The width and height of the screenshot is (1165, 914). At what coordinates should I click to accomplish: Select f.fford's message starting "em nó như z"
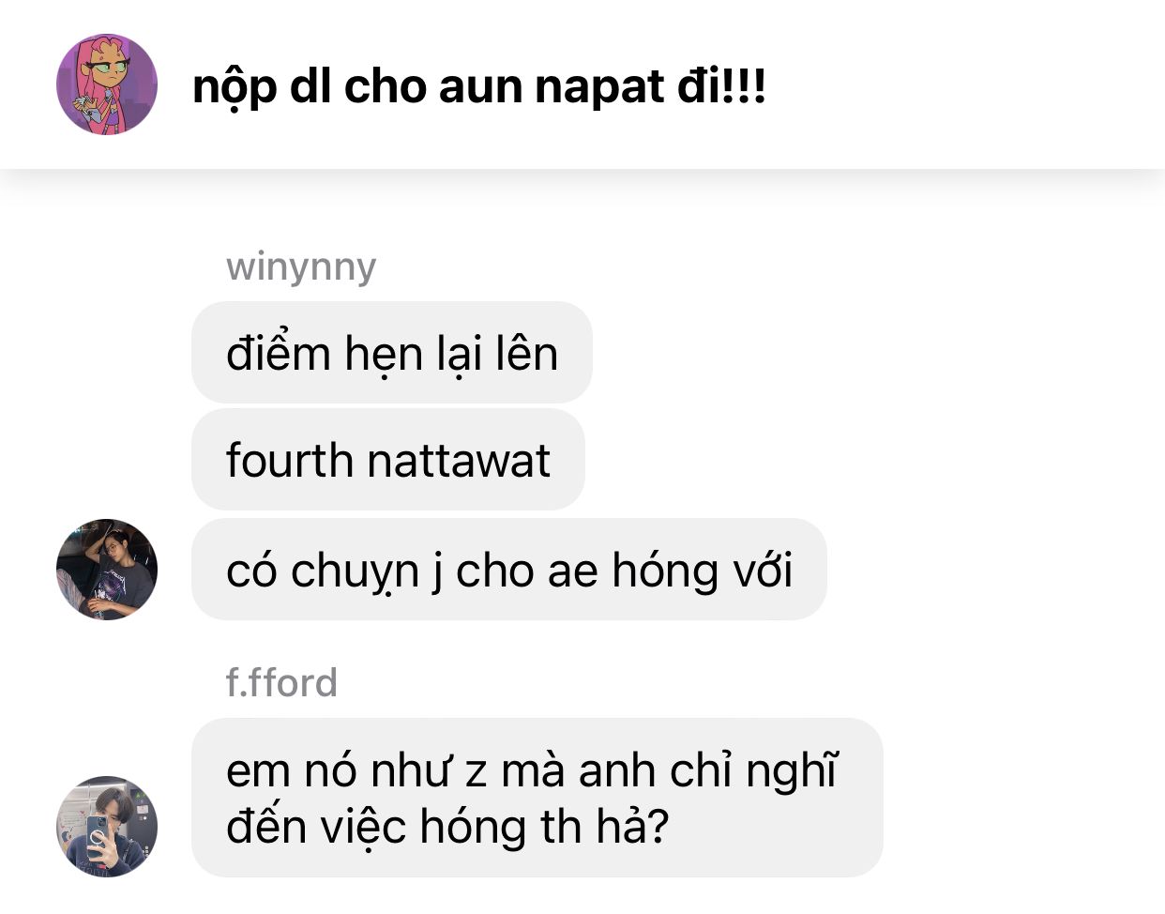coord(537,798)
